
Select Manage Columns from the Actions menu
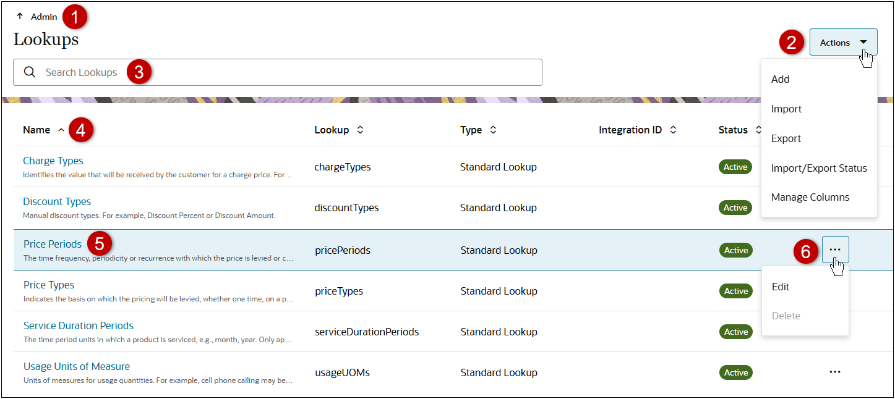click(810, 196)
